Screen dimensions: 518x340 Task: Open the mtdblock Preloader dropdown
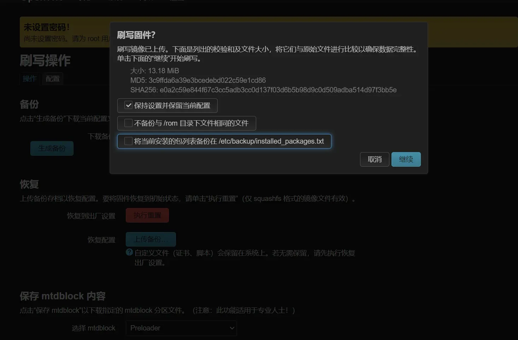[x=181, y=328]
